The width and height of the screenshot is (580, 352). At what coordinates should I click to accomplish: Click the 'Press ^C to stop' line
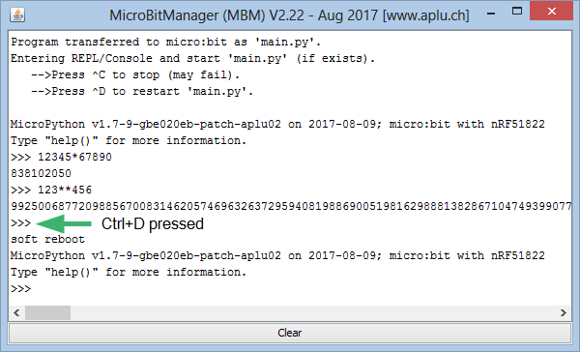(135, 75)
